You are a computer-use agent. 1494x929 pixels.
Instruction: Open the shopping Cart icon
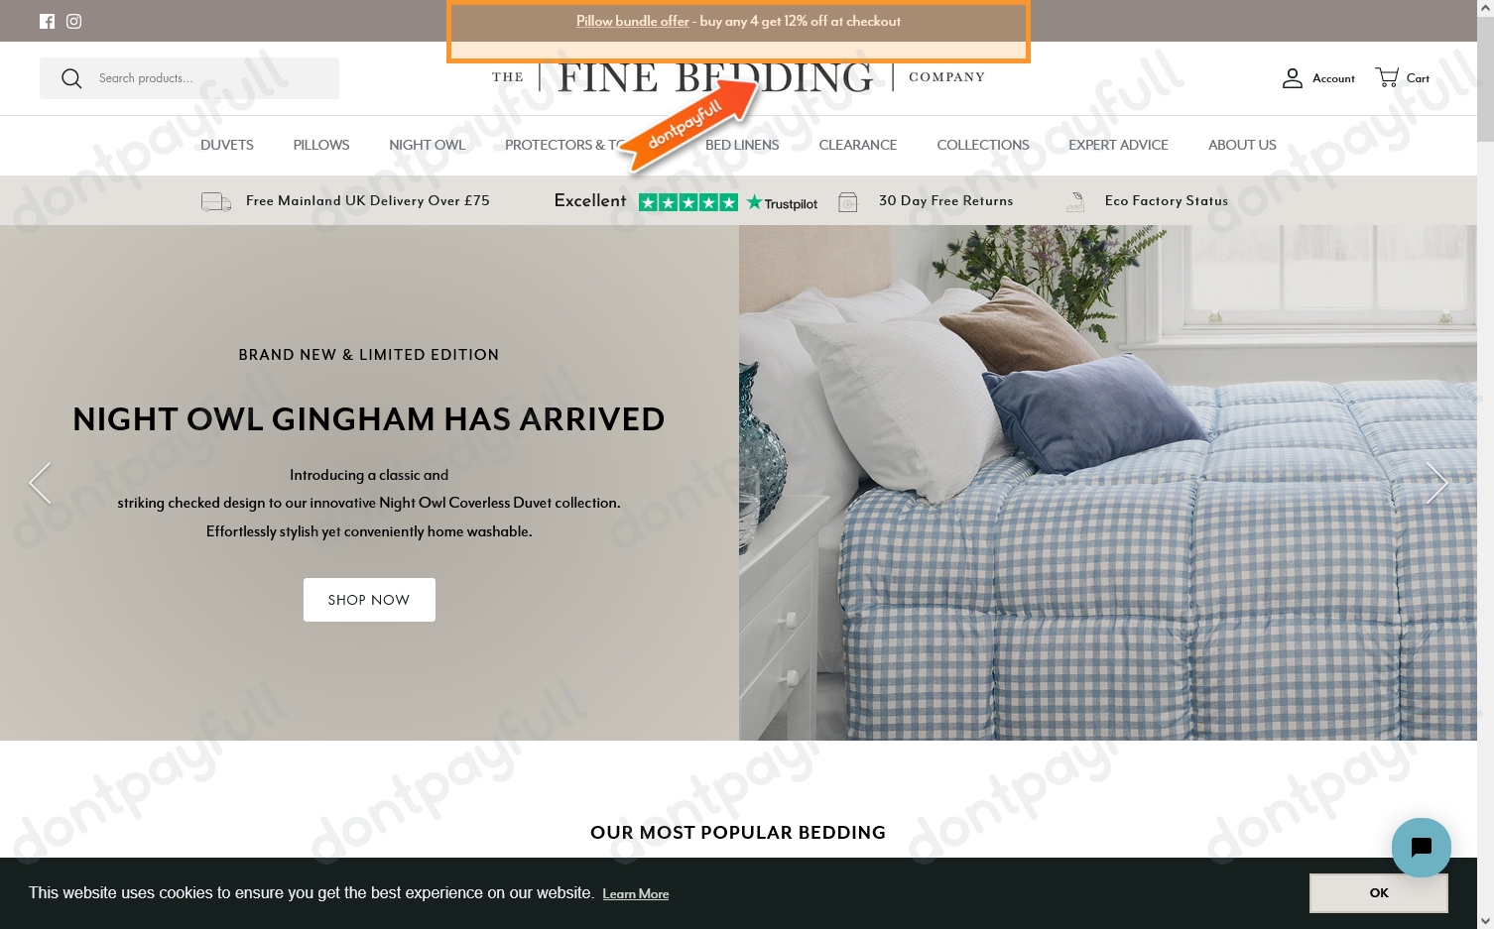tap(1387, 77)
